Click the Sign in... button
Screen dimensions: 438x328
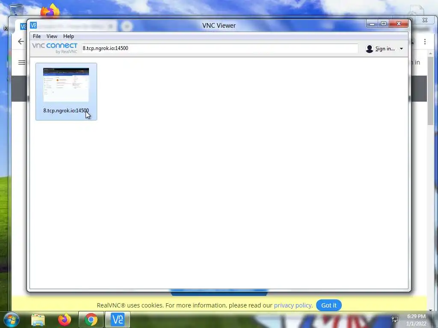385,49
